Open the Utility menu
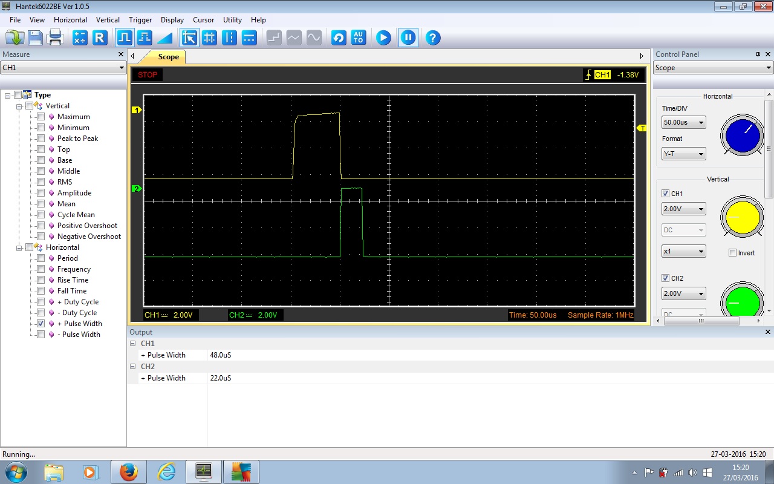 coord(232,20)
